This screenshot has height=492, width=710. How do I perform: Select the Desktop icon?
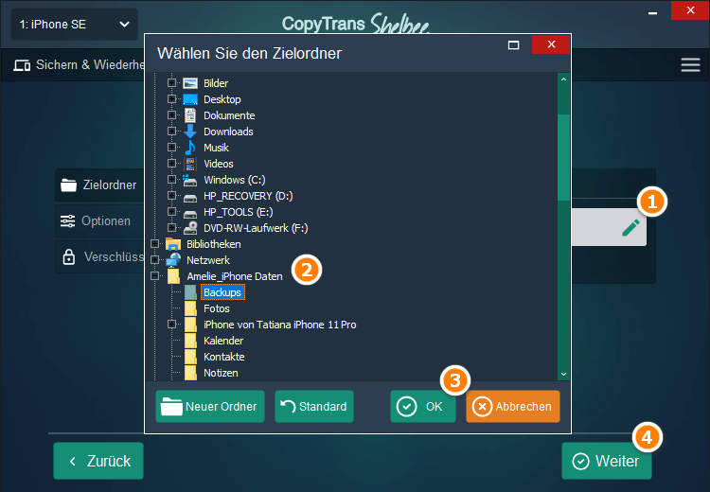tap(190, 99)
